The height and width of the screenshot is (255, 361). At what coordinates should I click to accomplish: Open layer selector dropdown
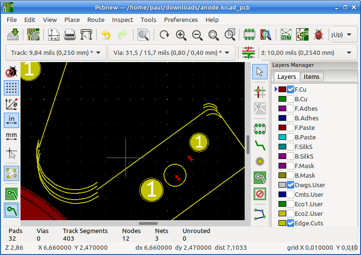[343, 35]
